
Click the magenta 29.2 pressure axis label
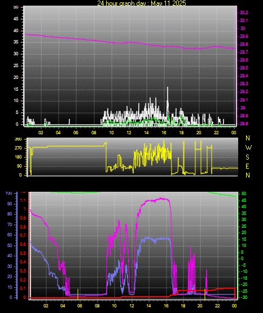pos(244,91)
